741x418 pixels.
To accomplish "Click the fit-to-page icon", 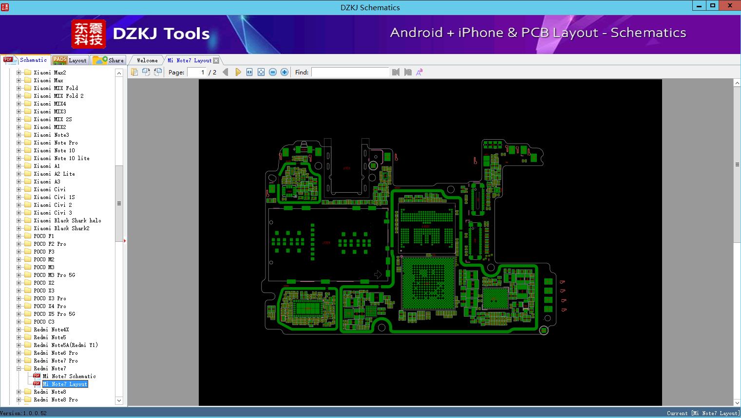I will pos(261,72).
